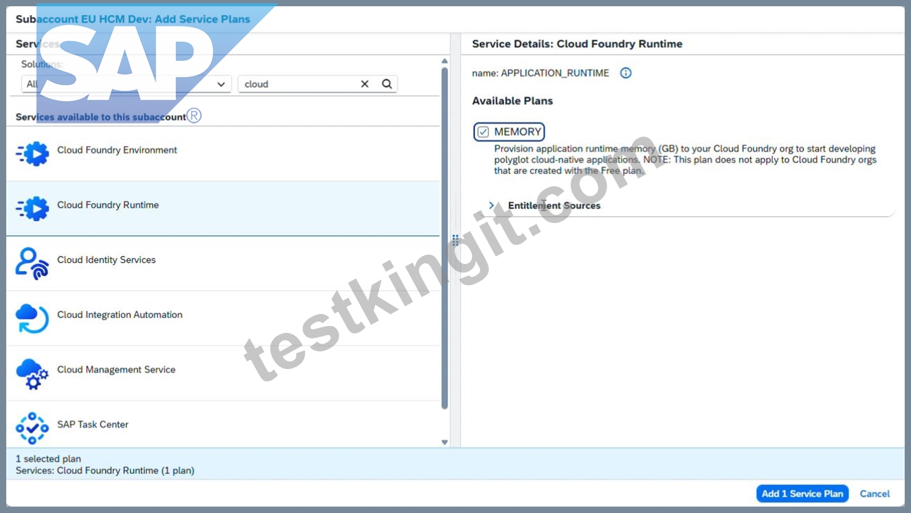Click the Cloud Integration Automation icon
The width and height of the screenshot is (911, 513).
tap(32, 319)
